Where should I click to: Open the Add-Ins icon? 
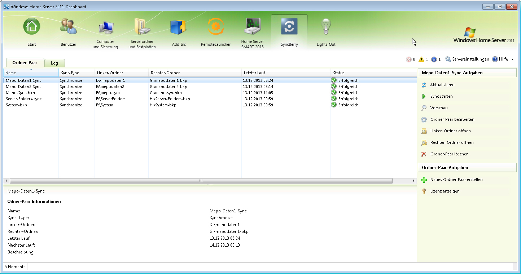(178, 27)
